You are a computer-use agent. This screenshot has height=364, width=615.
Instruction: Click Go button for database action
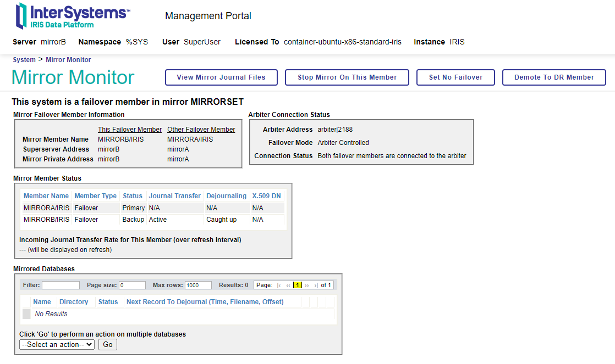tap(108, 345)
